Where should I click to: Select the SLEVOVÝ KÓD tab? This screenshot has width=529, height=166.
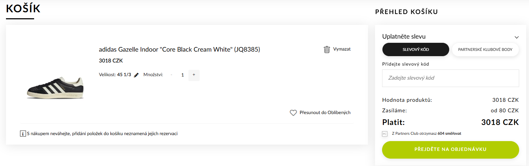pyautogui.click(x=415, y=49)
